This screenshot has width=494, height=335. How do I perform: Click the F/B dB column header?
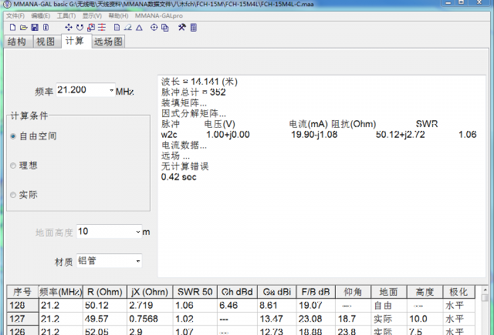coord(316,292)
